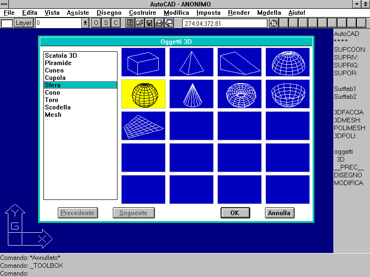Click the Annulla button
This screenshot has height=277, width=370.
280,213
